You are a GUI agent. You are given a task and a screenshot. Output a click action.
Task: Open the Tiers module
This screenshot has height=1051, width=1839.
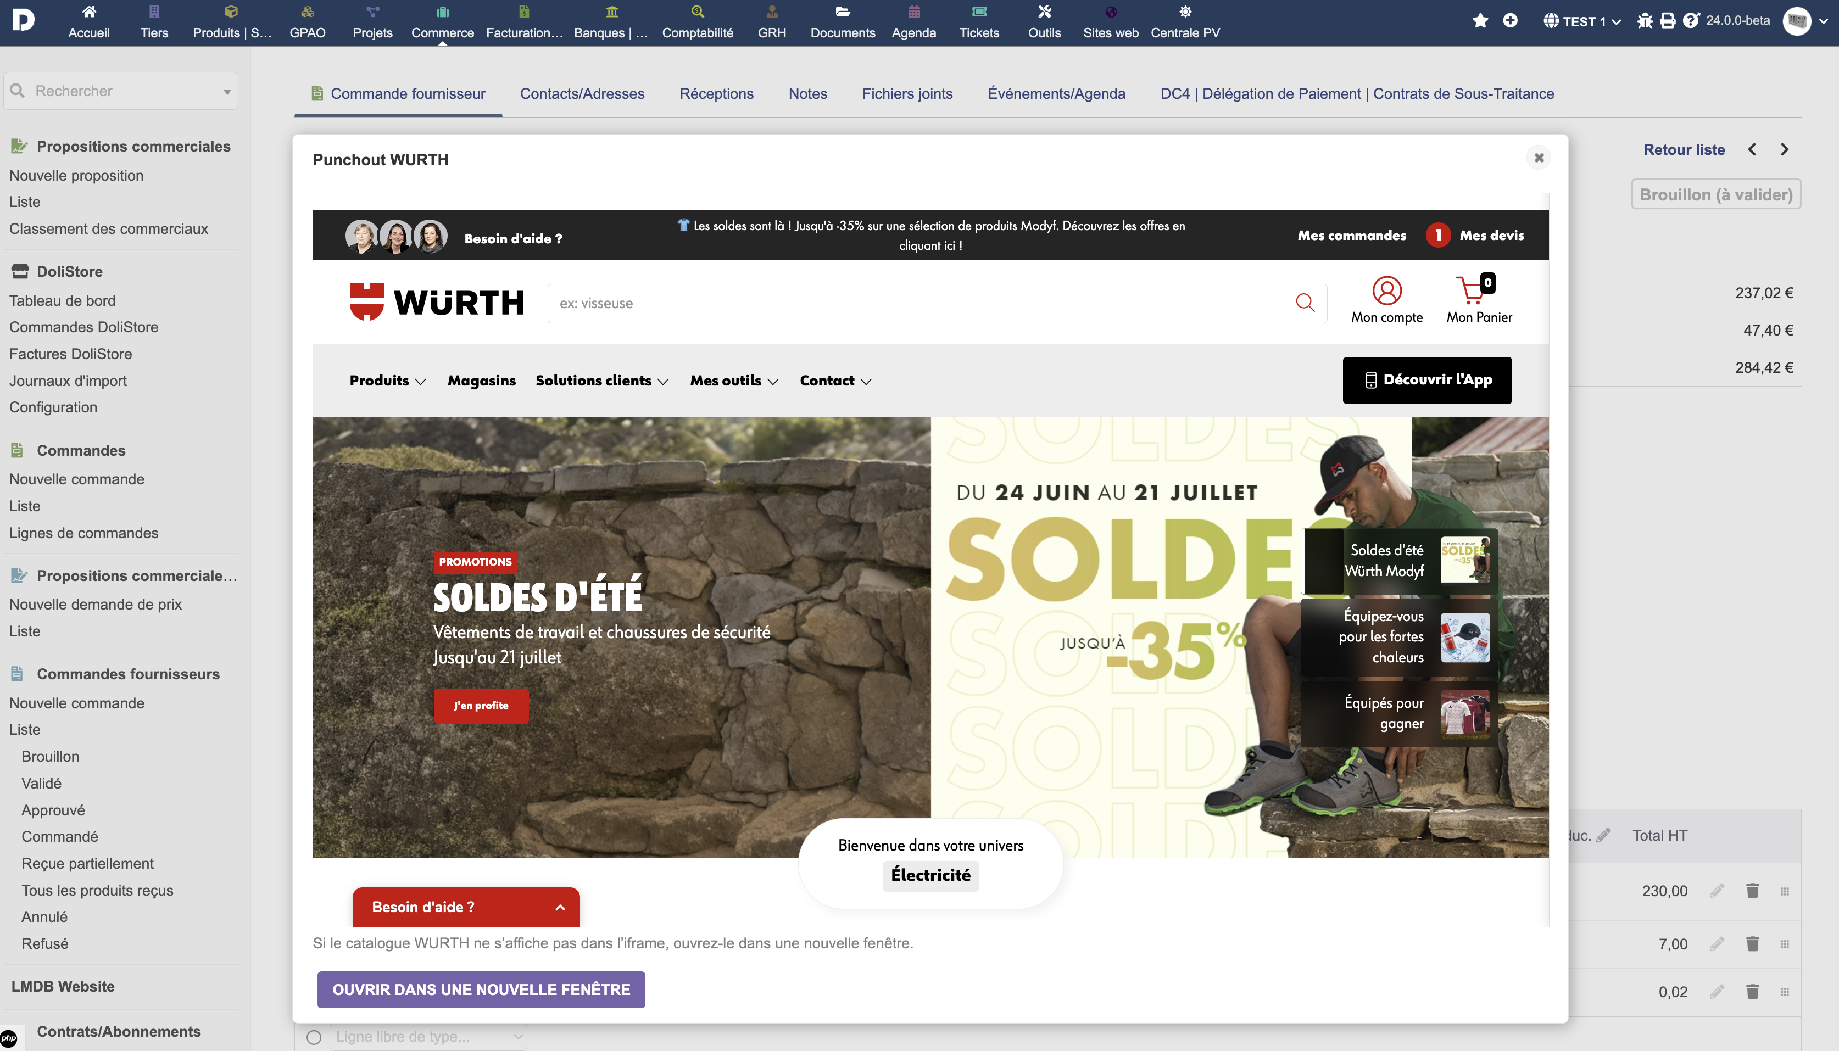(x=154, y=23)
